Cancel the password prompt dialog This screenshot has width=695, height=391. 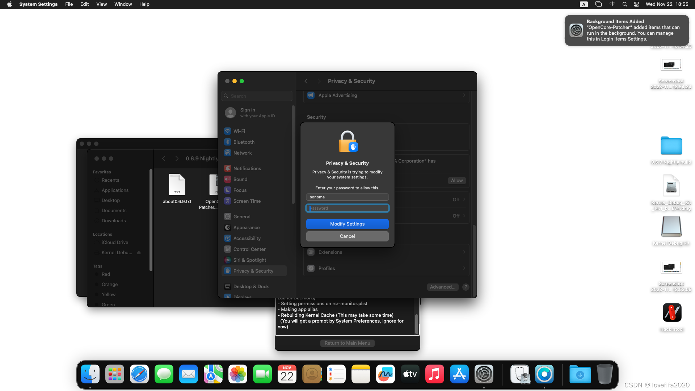coord(347,236)
